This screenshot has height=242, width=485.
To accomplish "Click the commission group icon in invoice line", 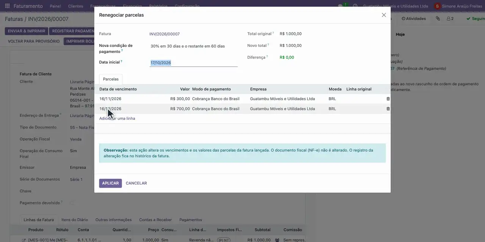I will [x=277, y=240].
